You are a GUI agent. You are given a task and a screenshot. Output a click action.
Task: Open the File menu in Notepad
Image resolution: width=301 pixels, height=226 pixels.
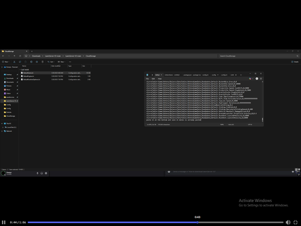point(147,79)
